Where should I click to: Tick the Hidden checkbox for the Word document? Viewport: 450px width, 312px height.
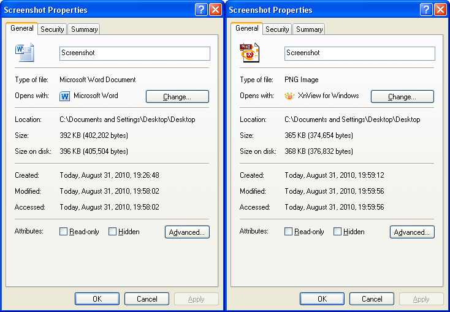click(x=113, y=232)
